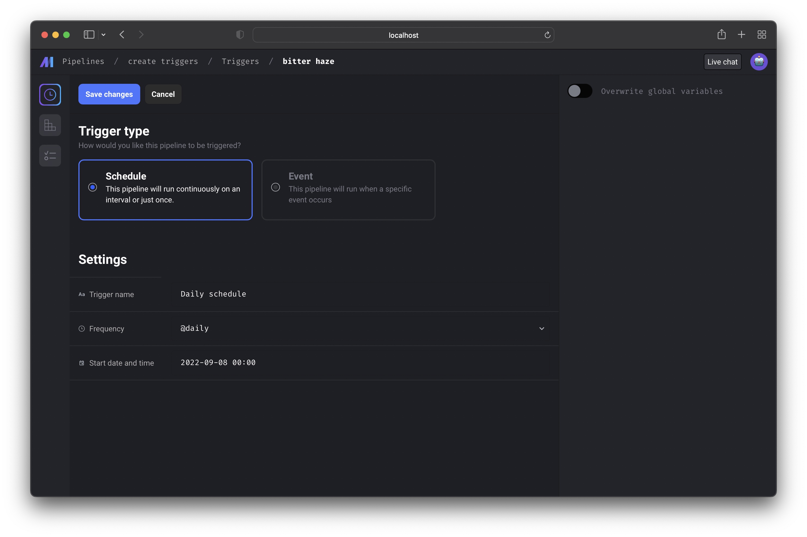
Task: Click Save changes button
Action: 109,94
